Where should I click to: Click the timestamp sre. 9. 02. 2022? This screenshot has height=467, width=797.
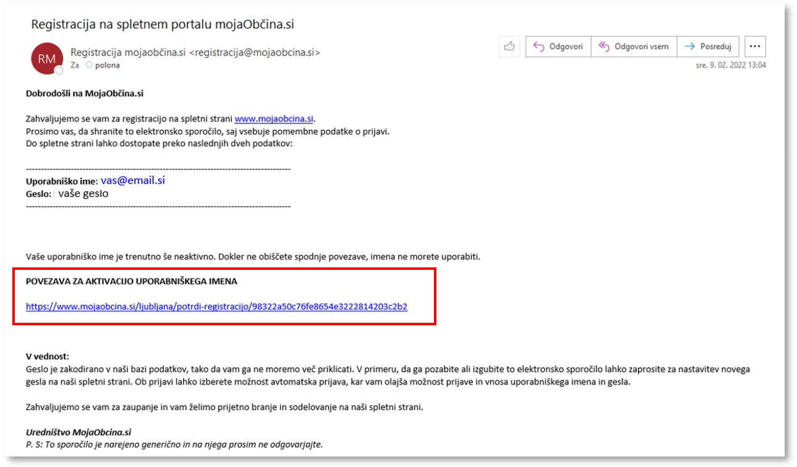[x=730, y=65]
